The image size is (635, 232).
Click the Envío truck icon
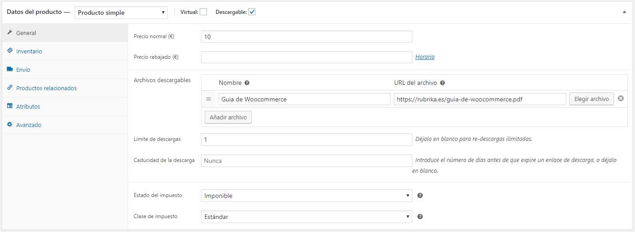pyautogui.click(x=10, y=70)
